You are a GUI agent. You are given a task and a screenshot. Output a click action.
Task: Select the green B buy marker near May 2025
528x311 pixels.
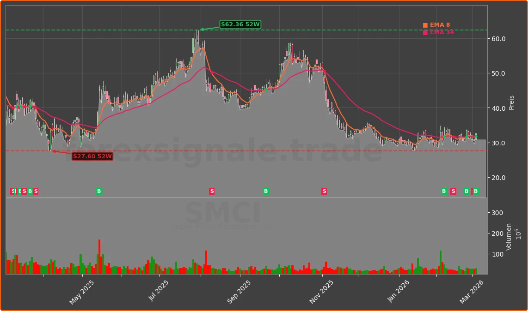click(99, 191)
